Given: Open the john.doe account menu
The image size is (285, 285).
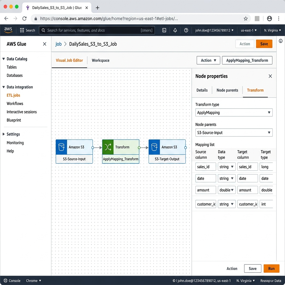Looking at the screenshot, I should coord(214,30).
